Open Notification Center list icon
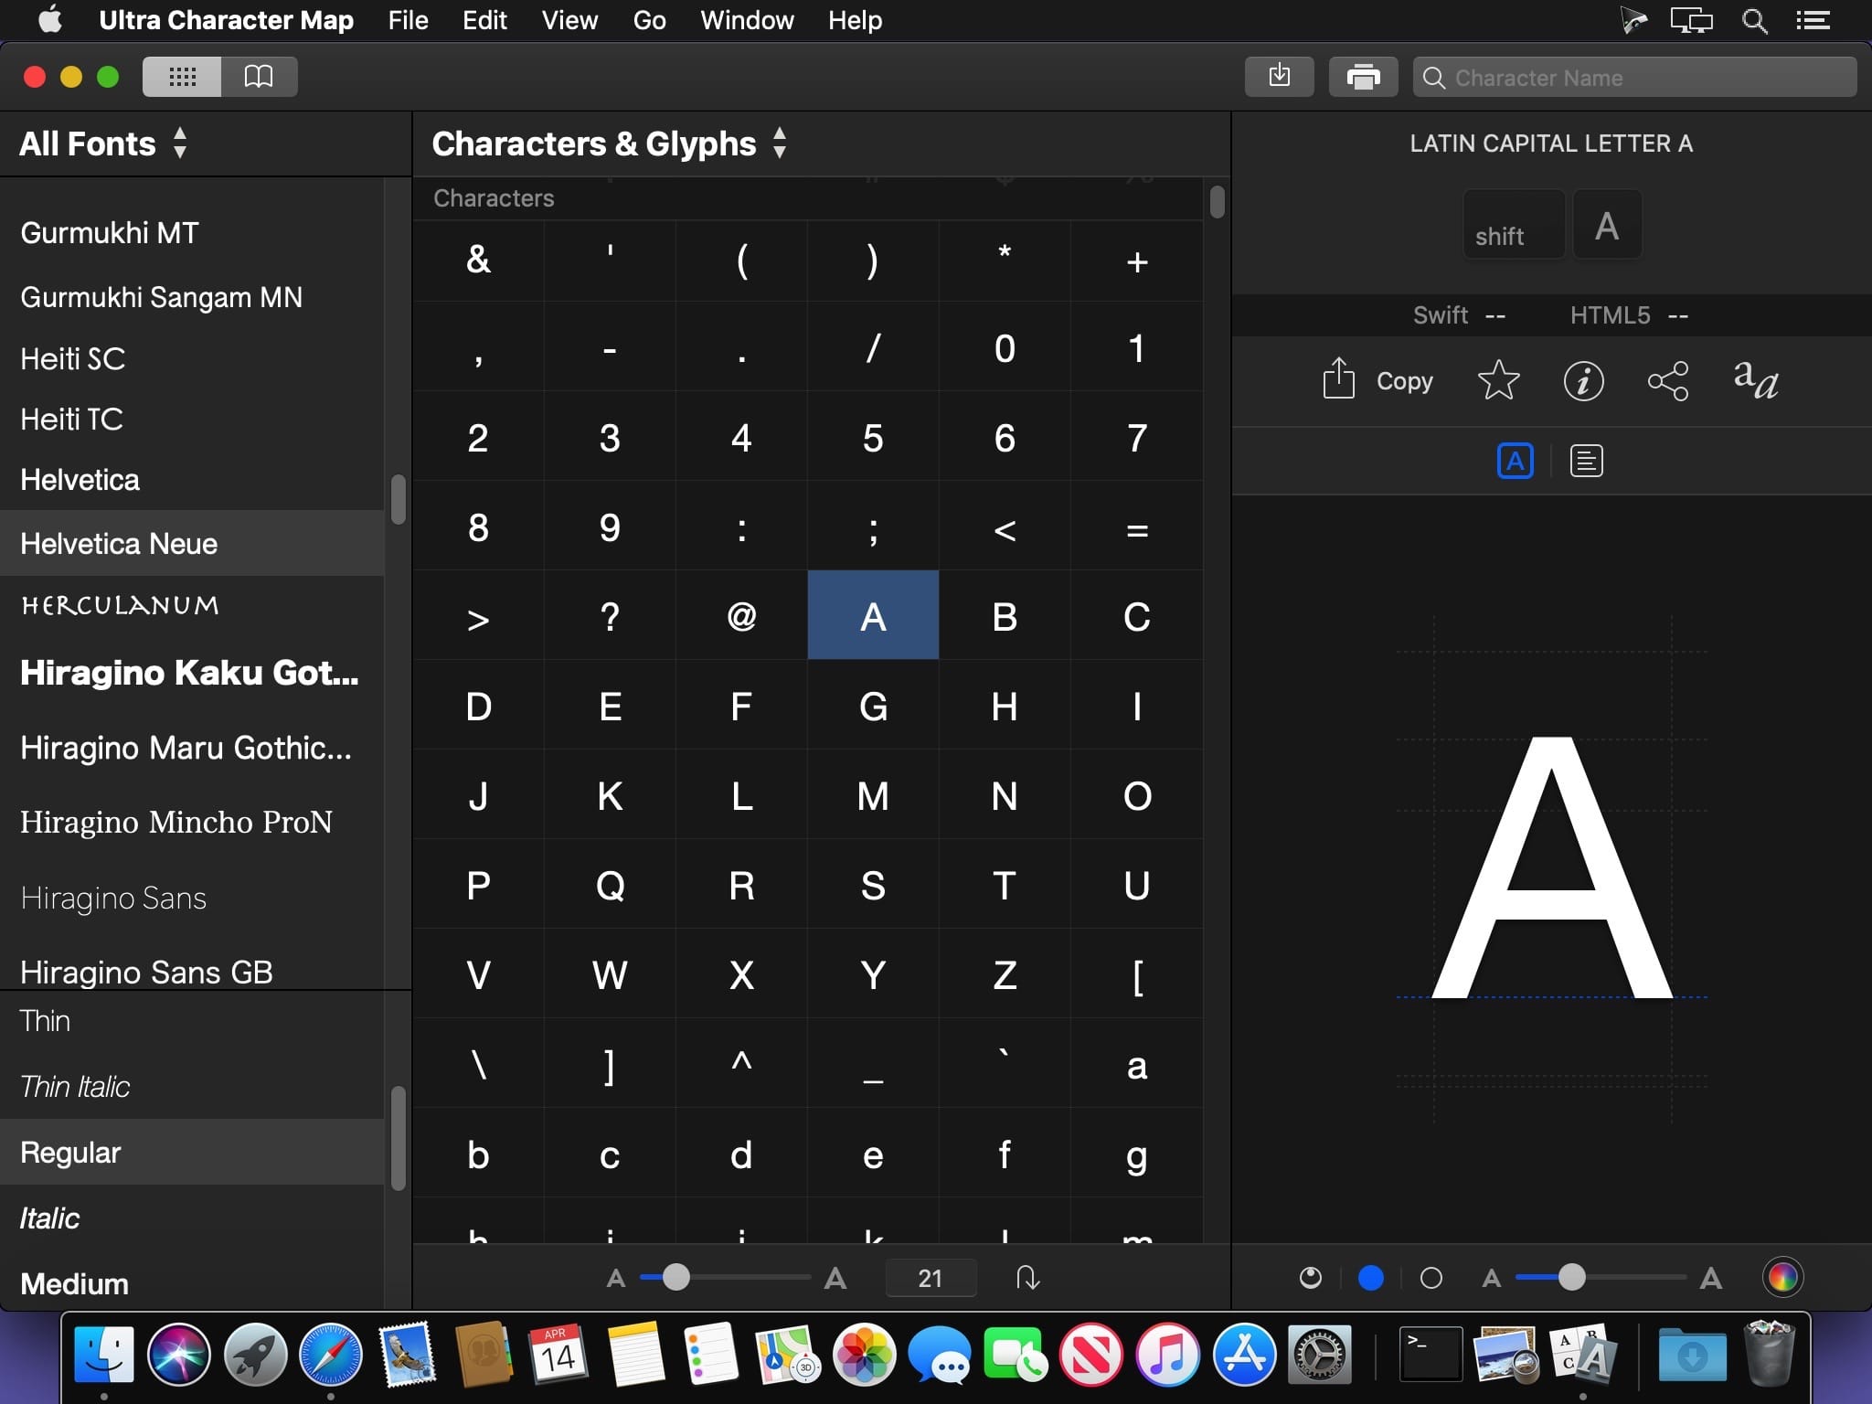 point(1813,20)
